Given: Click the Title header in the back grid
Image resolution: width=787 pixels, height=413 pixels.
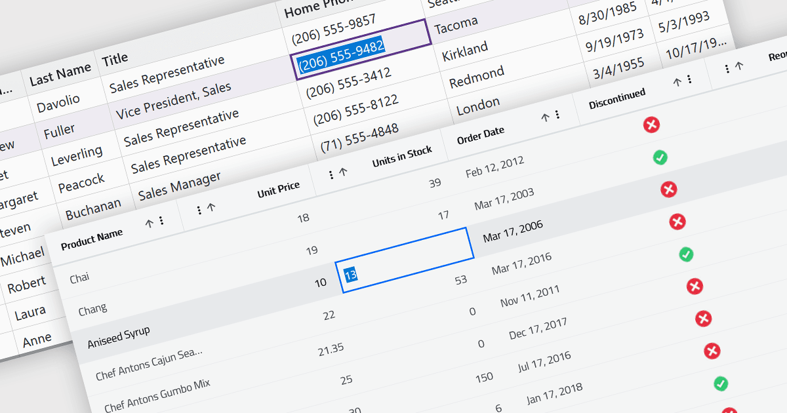Looking at the screenshot, I should (115, 60).
